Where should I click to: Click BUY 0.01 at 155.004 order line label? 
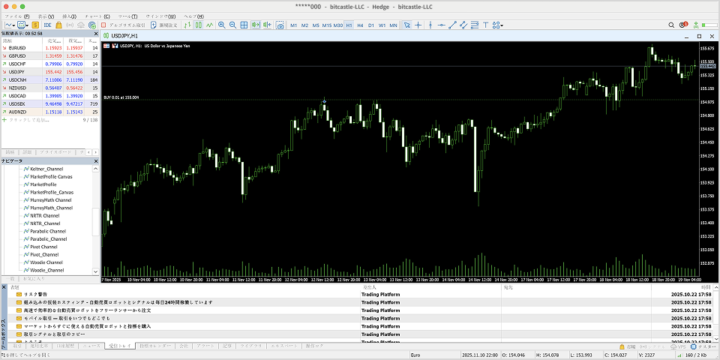[121, 97]
